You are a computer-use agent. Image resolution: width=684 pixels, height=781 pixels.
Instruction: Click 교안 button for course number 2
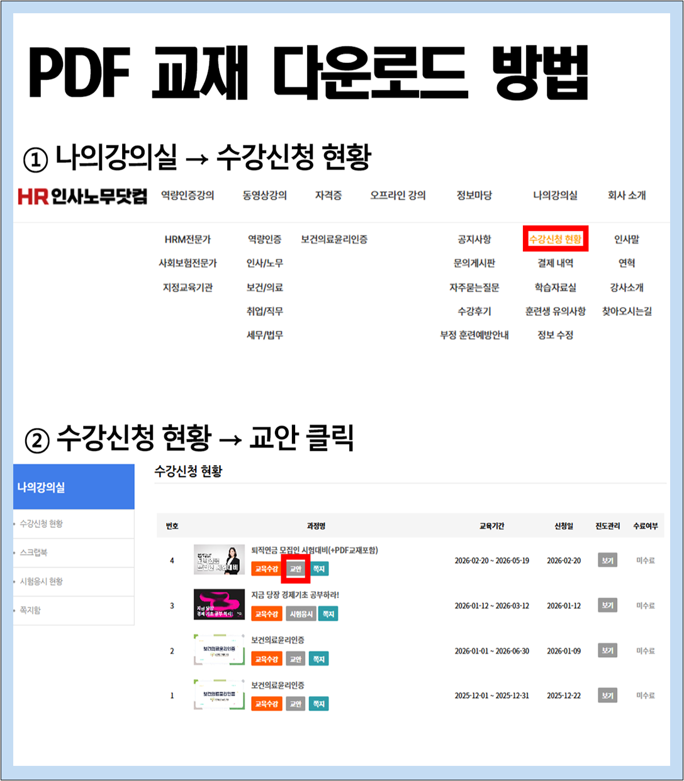[x=296, y=659]
